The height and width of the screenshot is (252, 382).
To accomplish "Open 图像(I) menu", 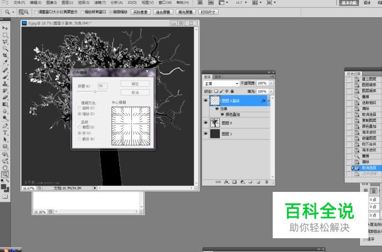I will [51, 3].
